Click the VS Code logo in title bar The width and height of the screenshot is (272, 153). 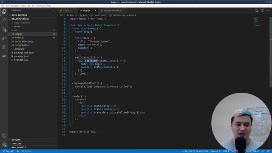click(2, 2)
